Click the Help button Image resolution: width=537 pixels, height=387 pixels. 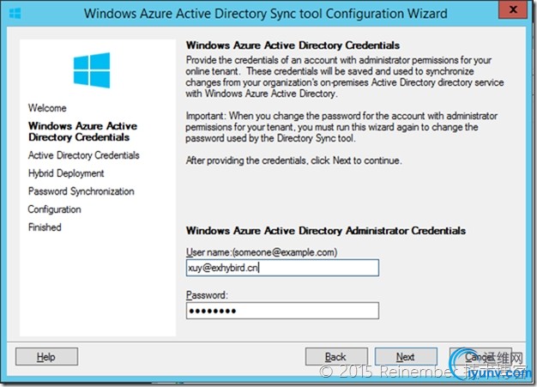pos(46,357)
